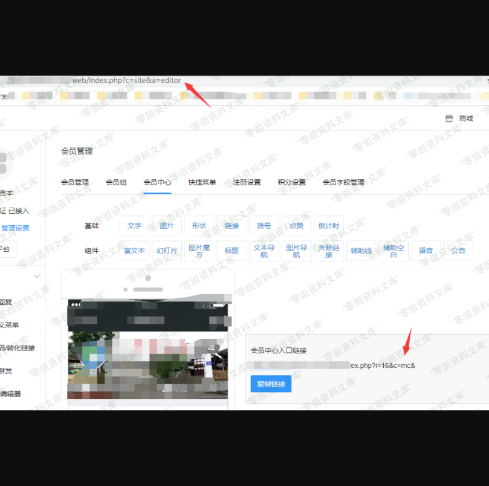Click the 商城 shop icon
This screenshot has width=489, height=486.
click(449, 119)
